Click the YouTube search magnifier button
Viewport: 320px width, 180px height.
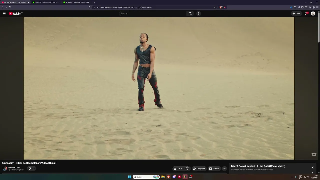click(190, 13)
